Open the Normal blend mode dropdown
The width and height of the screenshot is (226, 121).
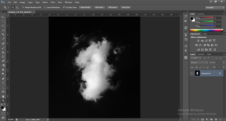pos(199,63)
